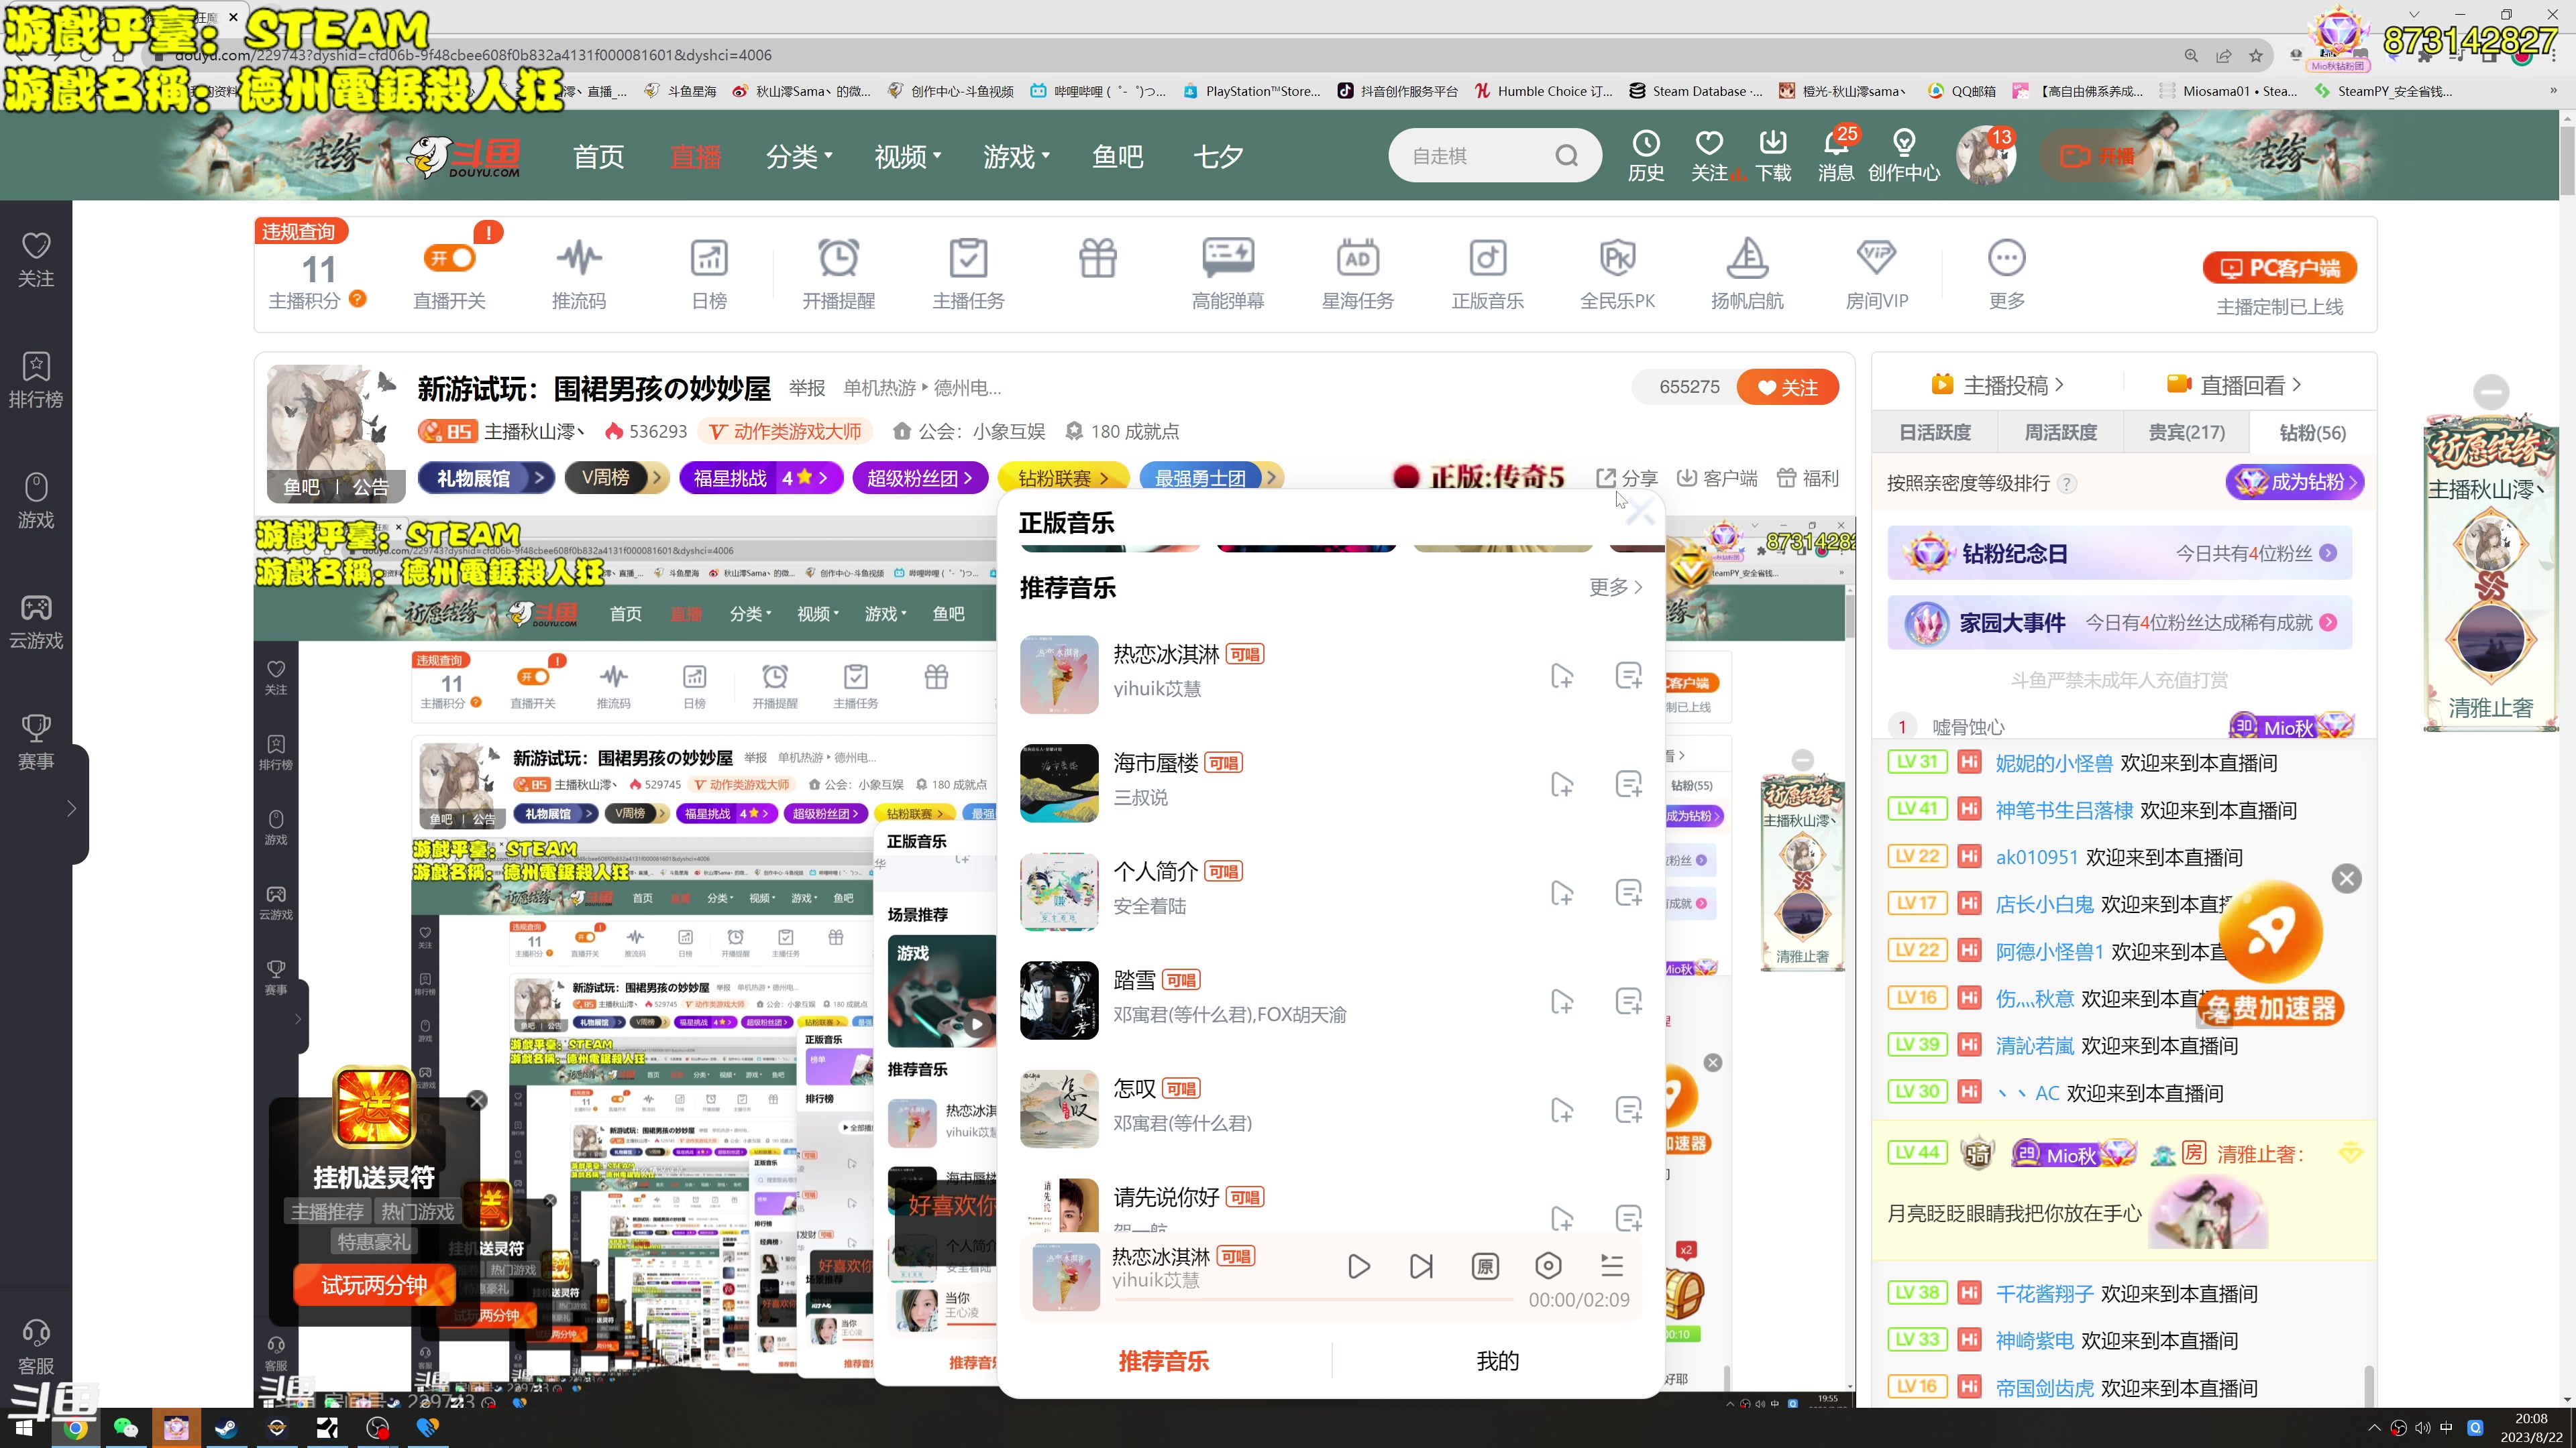Open Steam from the Windows taskbar
This screenshot has height=1448, width=2576.
226,1428
